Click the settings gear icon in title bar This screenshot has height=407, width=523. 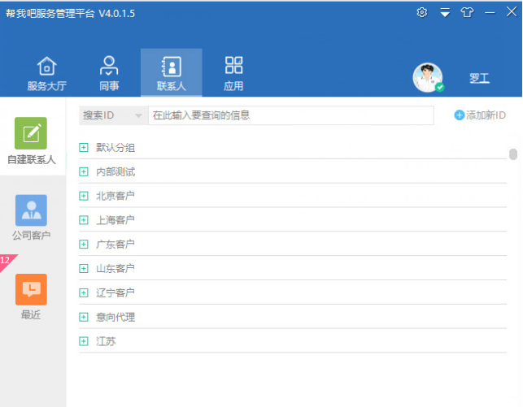tap(421, 12)
